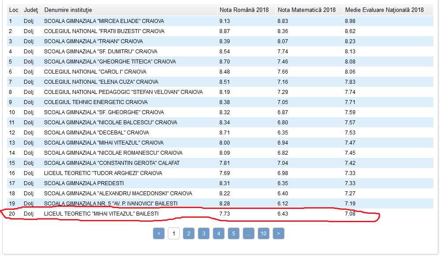Sort by Nota Matematică 2018 header

307,10
